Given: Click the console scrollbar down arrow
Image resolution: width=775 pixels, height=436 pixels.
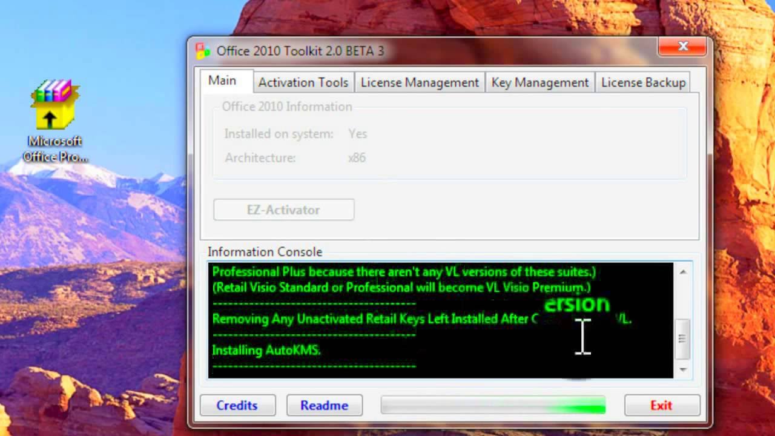Looking at the screenshot, I should click(x=683, y=369).
